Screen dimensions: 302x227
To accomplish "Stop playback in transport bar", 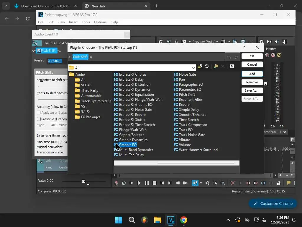I will (155, 183).
